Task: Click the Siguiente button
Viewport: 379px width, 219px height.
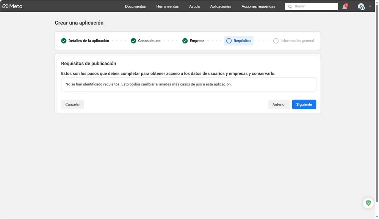Action: point(304,104)
